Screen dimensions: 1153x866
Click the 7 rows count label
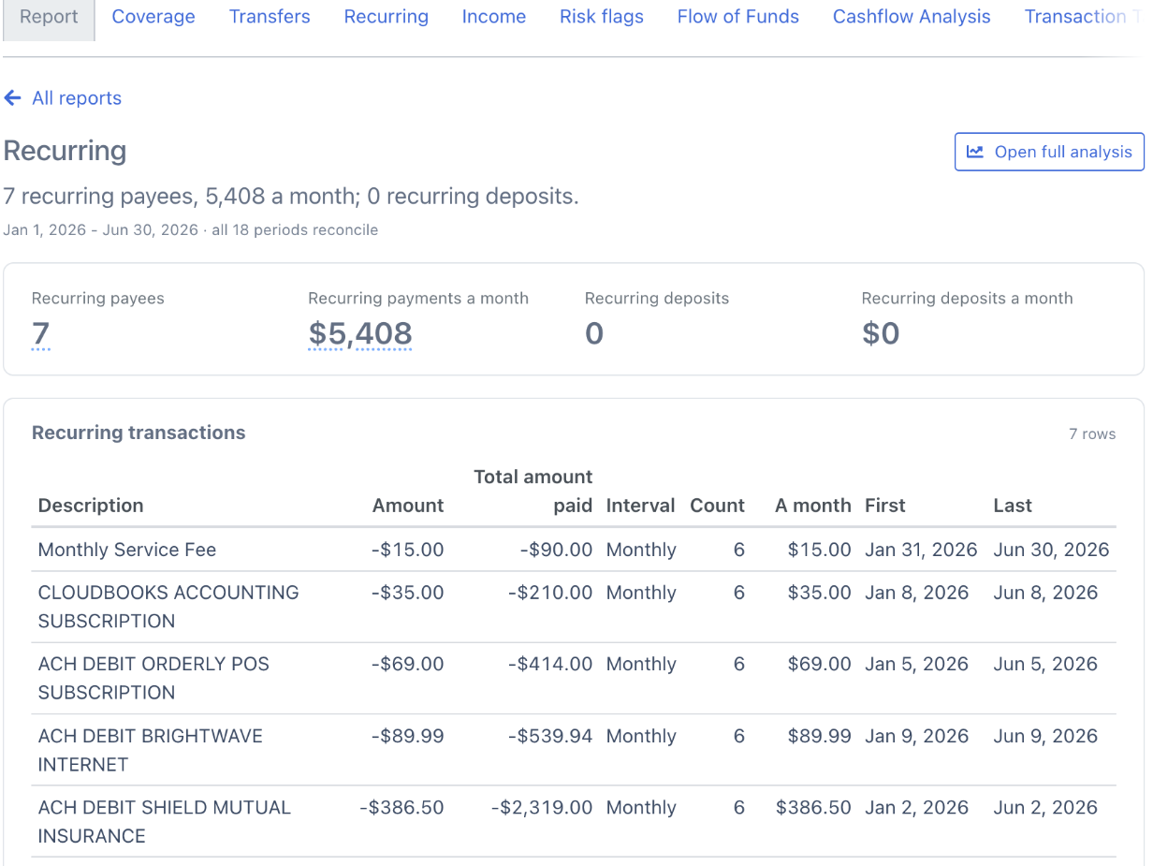coord(1092,433)
